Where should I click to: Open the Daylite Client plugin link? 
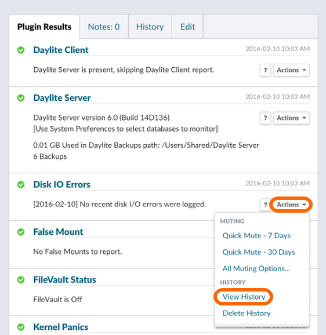[61, 50]
